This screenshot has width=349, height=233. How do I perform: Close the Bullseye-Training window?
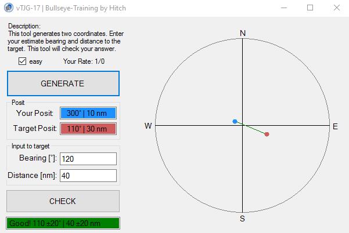pyautogui.click(x=337, y=8)
